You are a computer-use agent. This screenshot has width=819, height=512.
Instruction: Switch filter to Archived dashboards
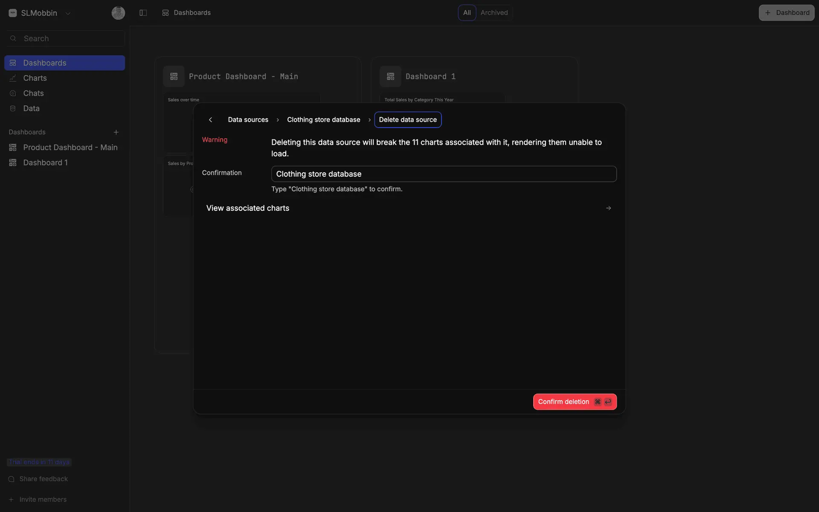click(494, 13)
